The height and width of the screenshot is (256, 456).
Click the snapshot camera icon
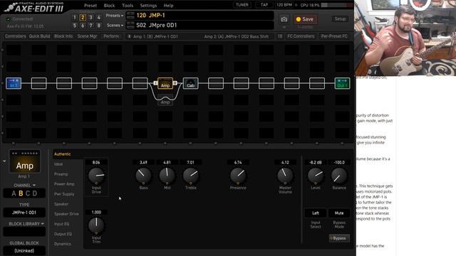284,19
